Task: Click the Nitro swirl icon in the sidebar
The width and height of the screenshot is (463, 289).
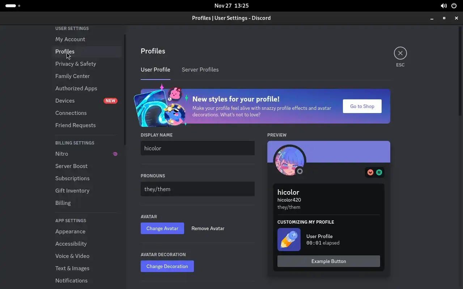Action: click(115, 154)
